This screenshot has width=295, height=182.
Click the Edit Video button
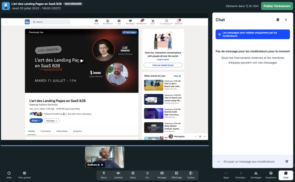tap(129, 32)
